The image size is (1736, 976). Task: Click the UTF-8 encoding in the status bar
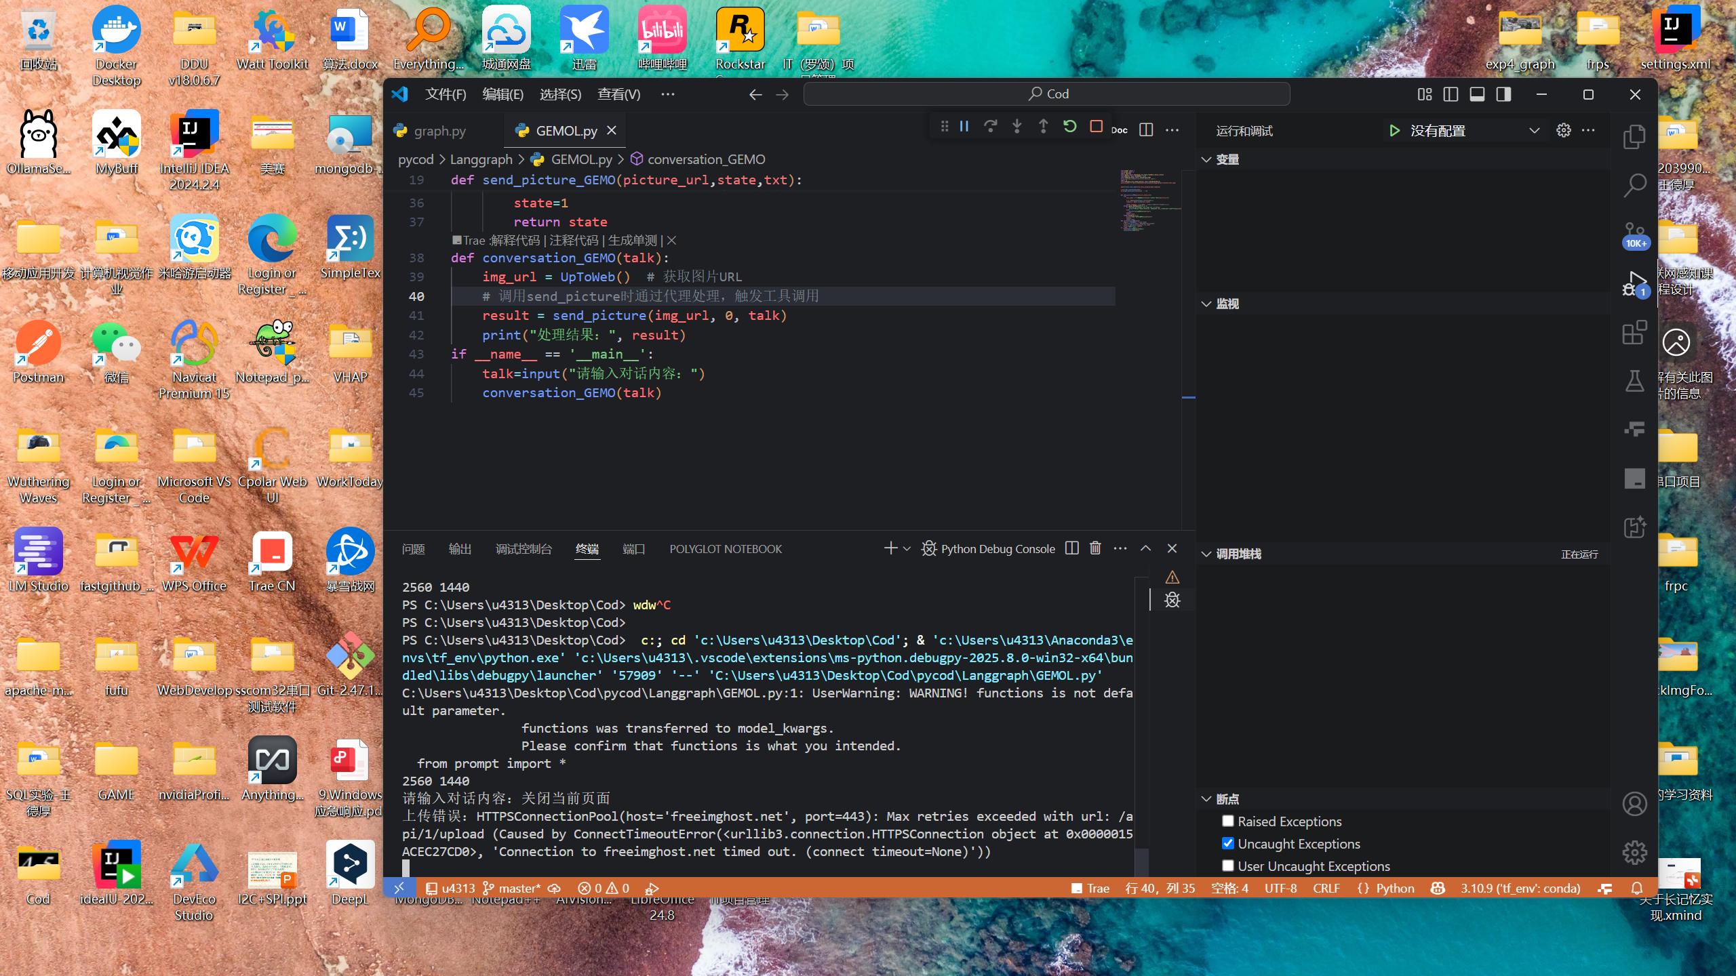click(1280, 888)
